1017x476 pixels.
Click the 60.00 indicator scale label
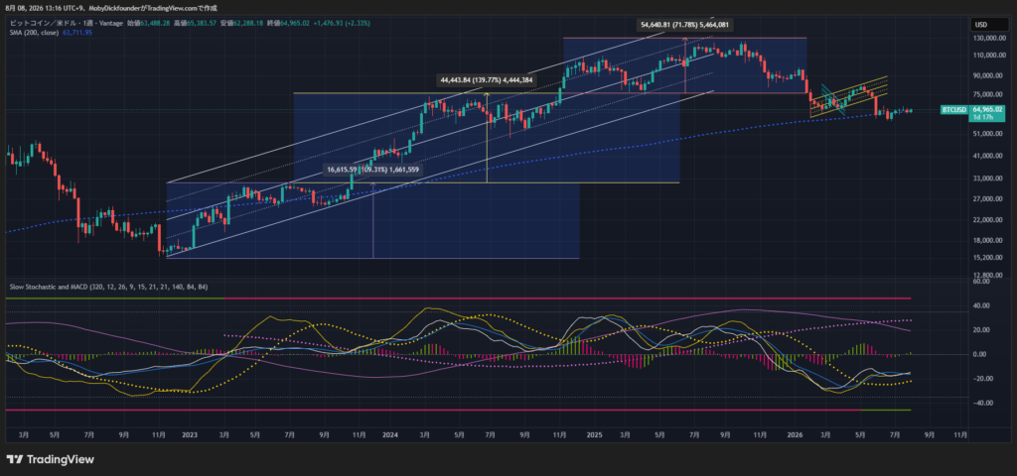click(979, 282)
